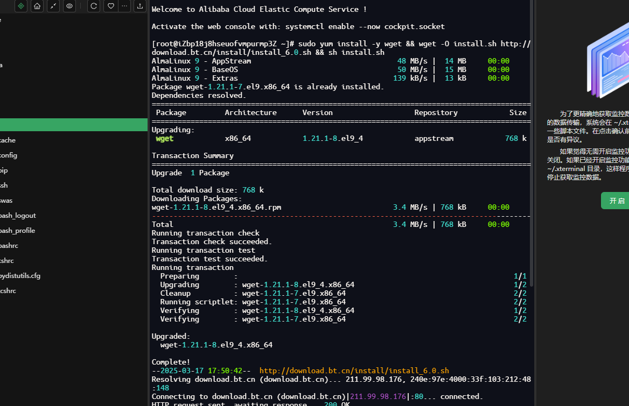Image resolution: width=629 pixels, height=406 pixels.
Task: Click the 'Upgrade 1 Package' line
Action: pos(191,173)
